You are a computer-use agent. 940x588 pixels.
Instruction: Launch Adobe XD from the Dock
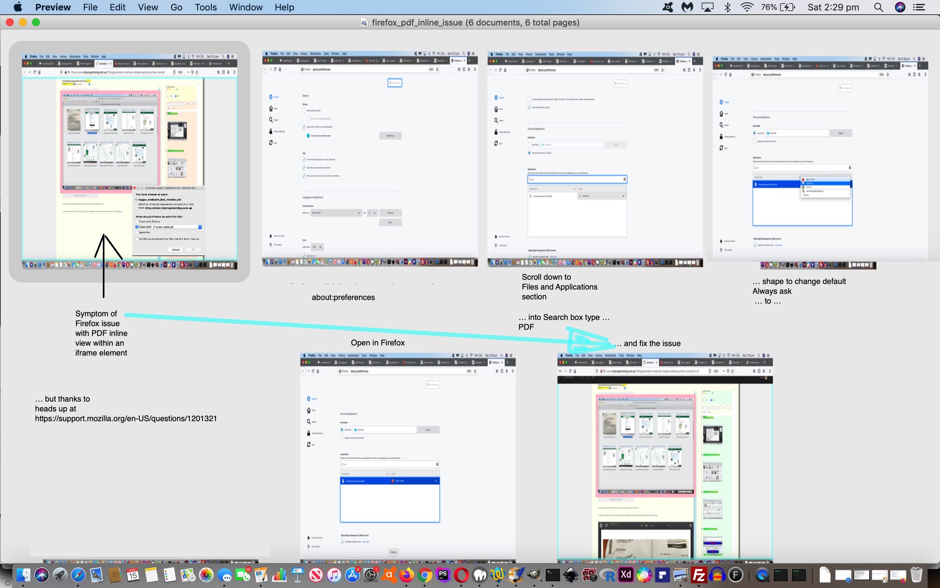click(x=626, y=575)
